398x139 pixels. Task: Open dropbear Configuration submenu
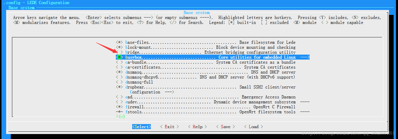(152, 92)
